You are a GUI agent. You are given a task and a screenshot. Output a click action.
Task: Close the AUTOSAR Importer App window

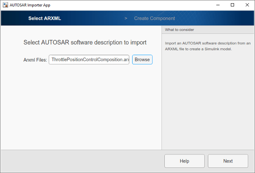click(247, 5)
